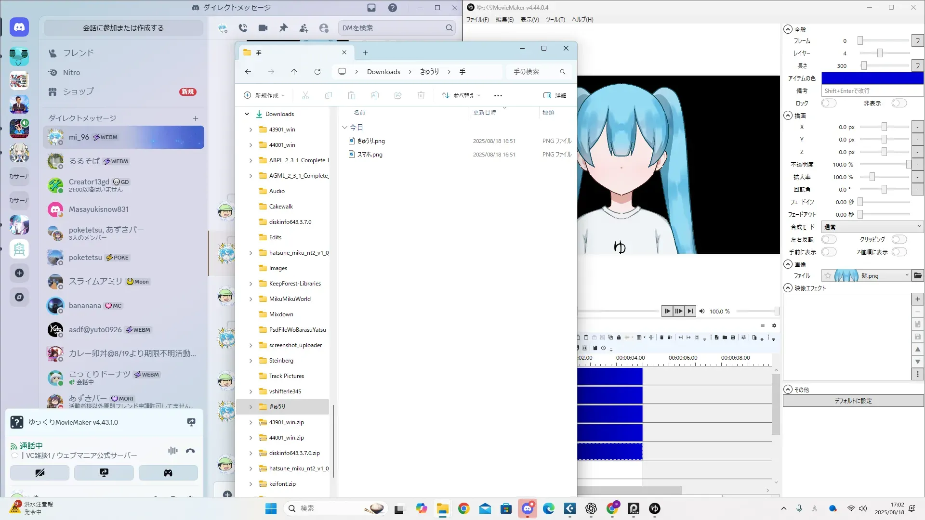Enable the 左右反転 toggle
This screenshot has height=520, width=925.
[829, 239]
